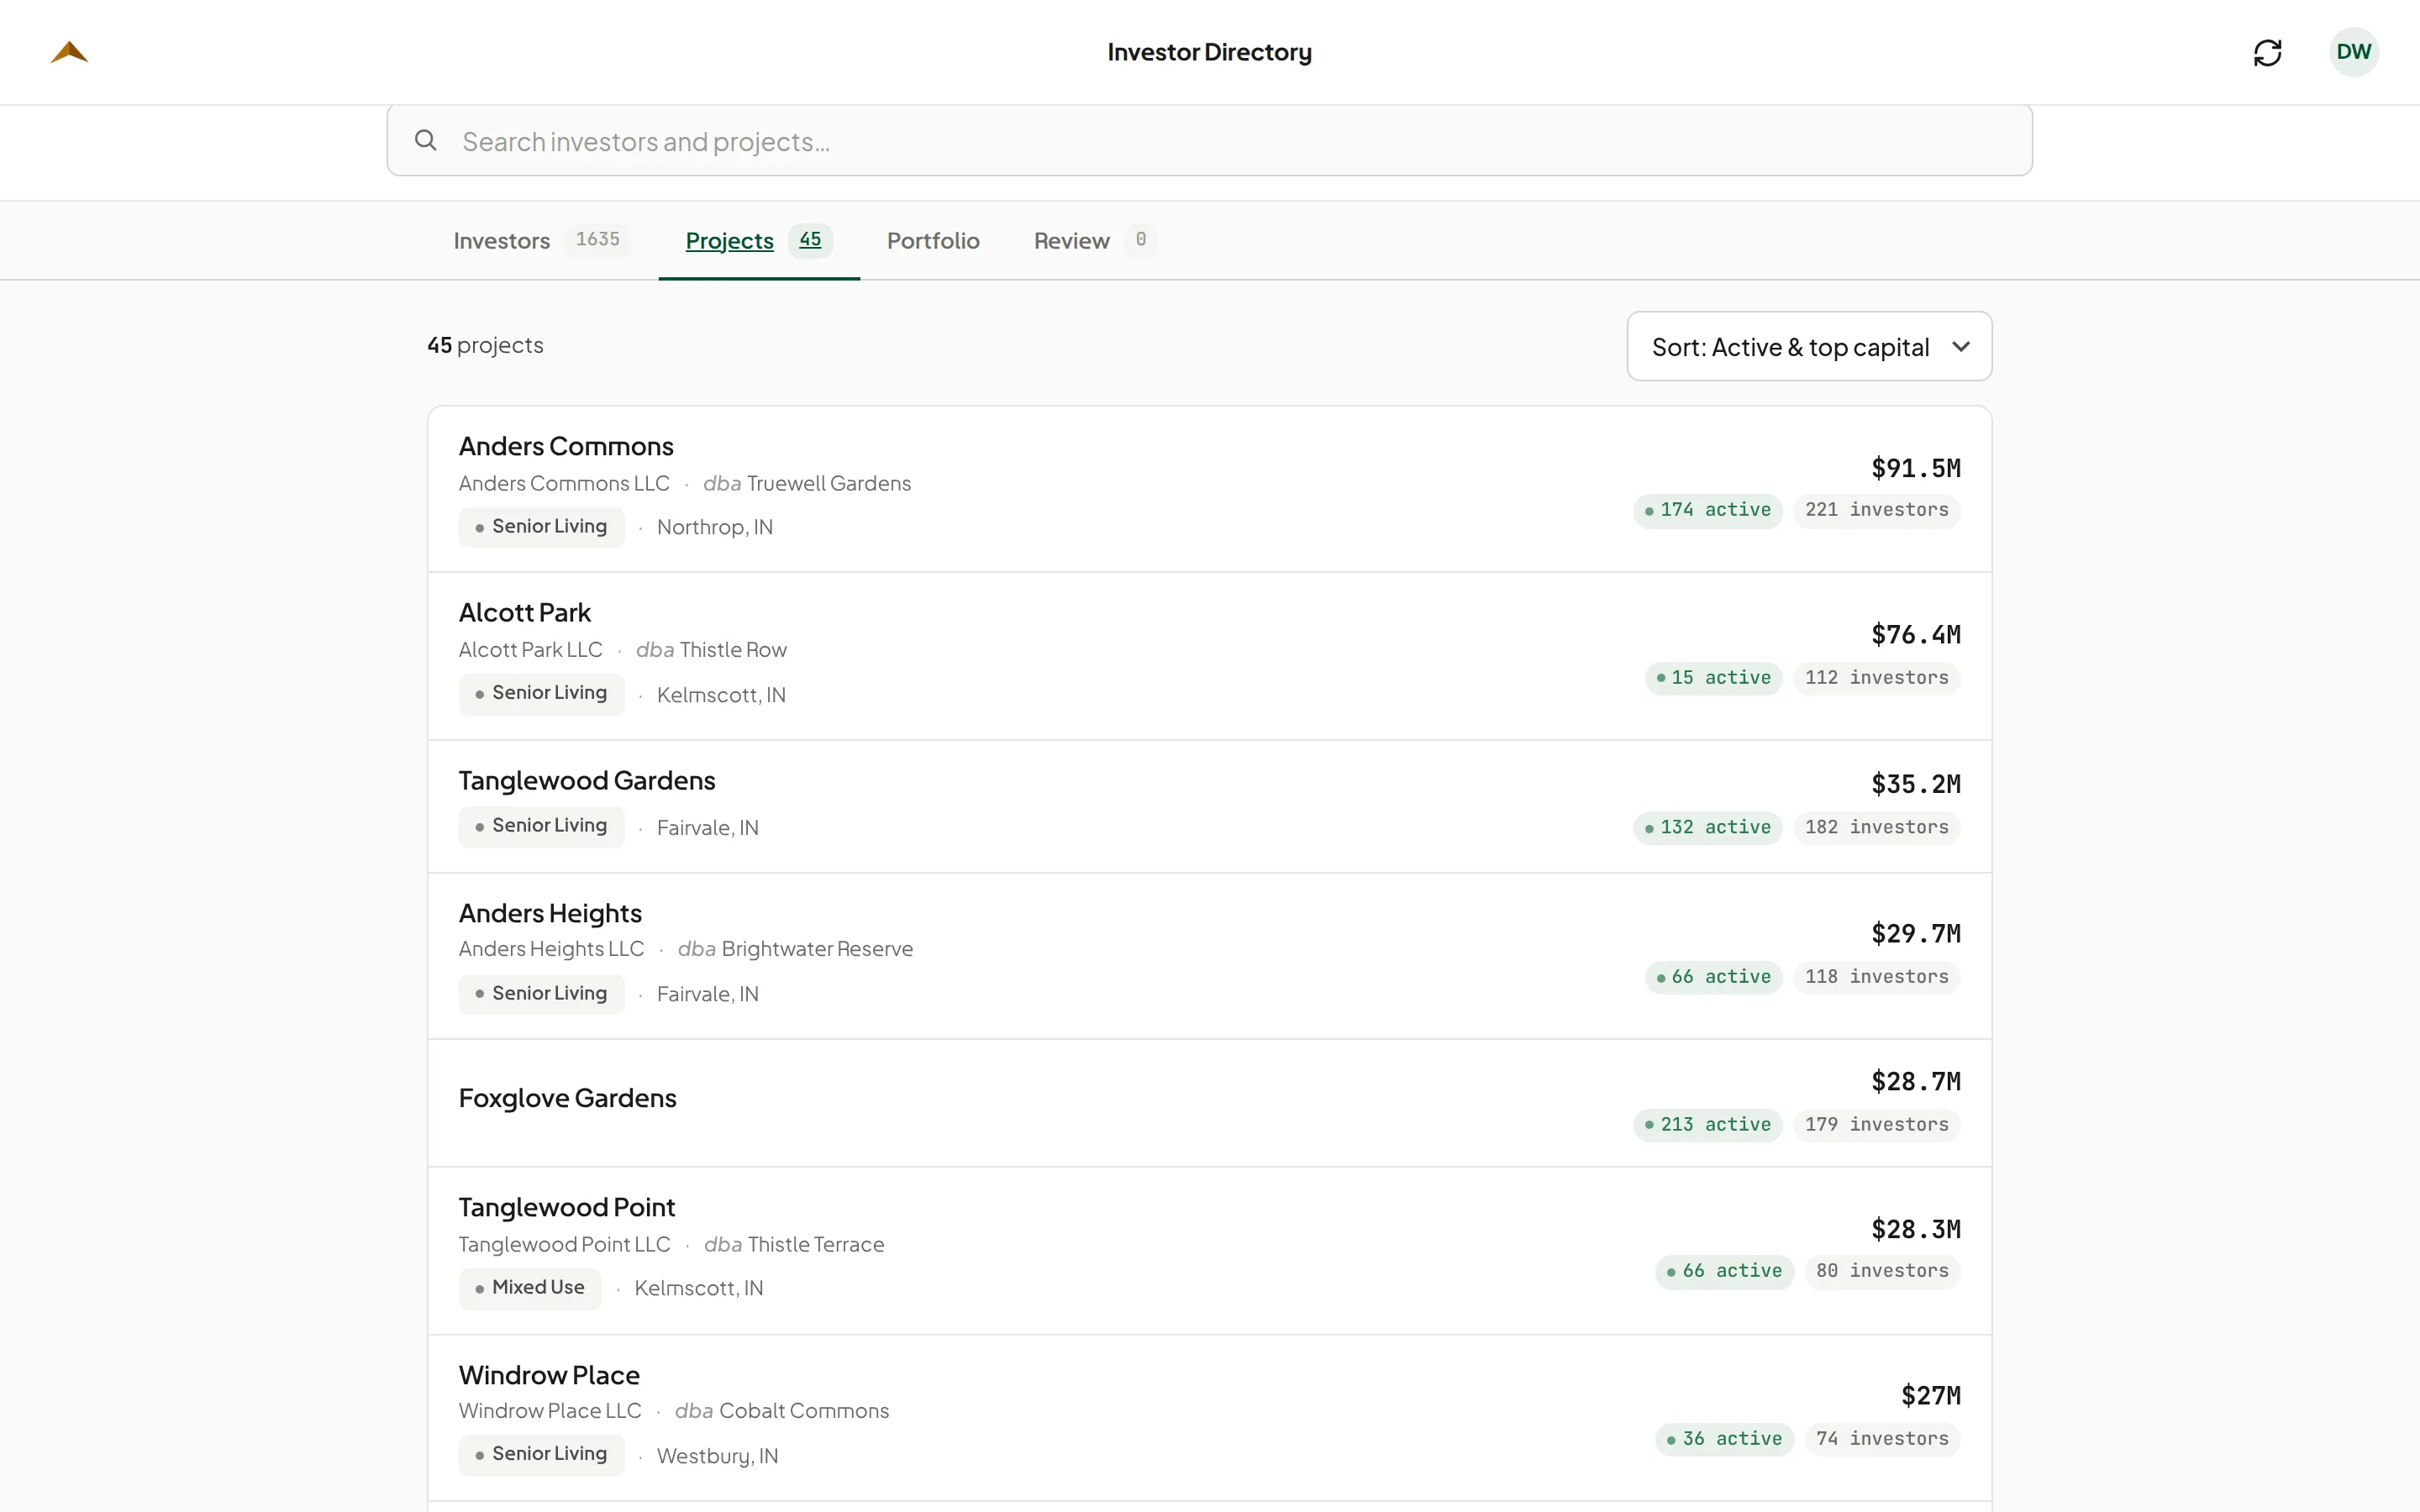Click the Alcott Park LLC entity name
Screen dimensions: 2420x1512
pyautogui.click(x=530, y=650)
